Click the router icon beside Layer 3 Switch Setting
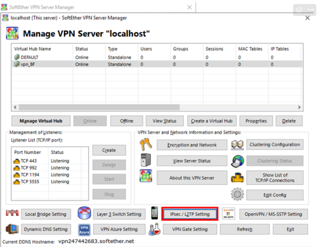The height and width of the screenshot is (247, 319). click(84, 214)
